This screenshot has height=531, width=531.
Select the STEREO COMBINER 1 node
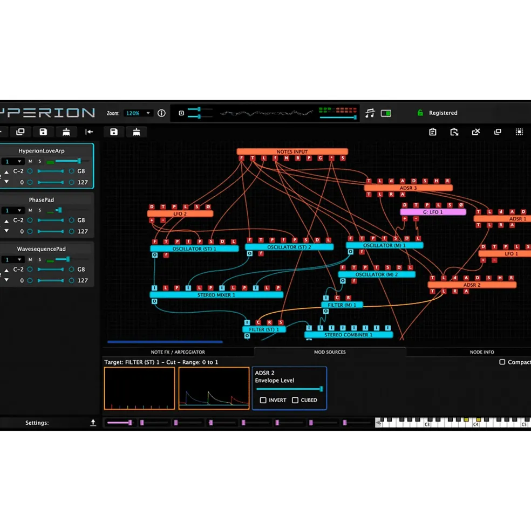348,335
